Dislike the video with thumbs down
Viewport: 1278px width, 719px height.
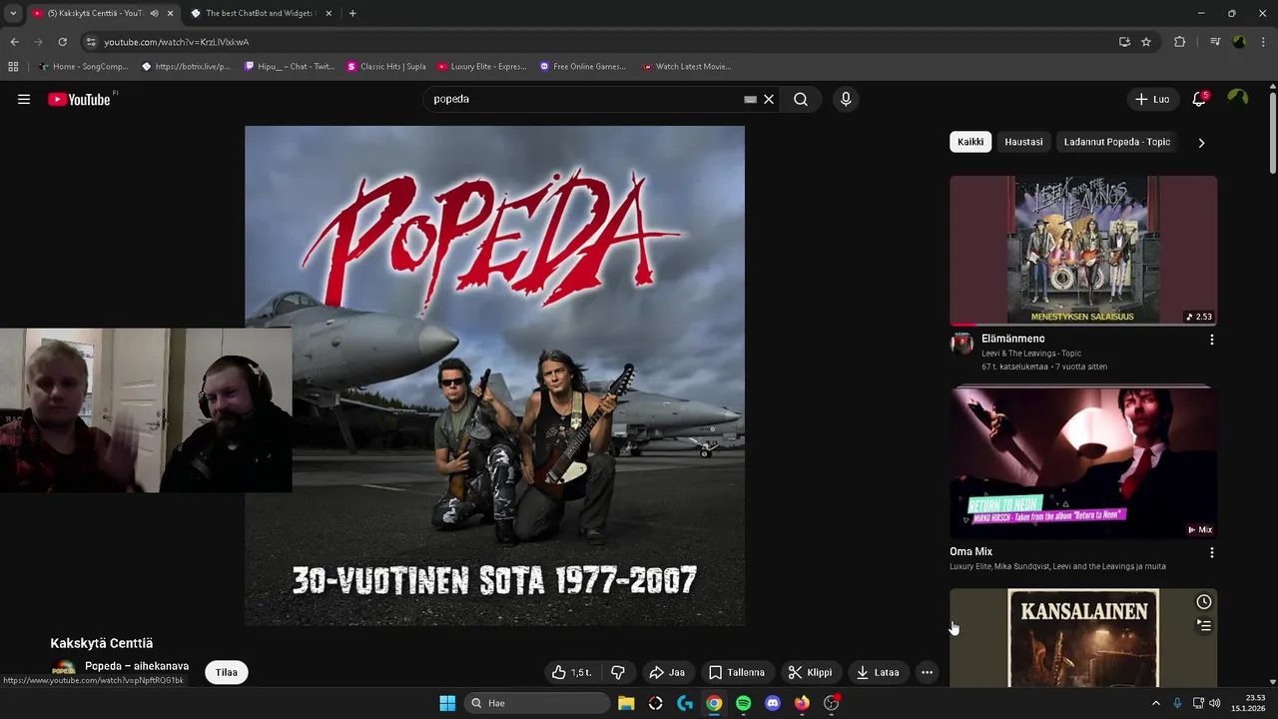click(617, 672)
